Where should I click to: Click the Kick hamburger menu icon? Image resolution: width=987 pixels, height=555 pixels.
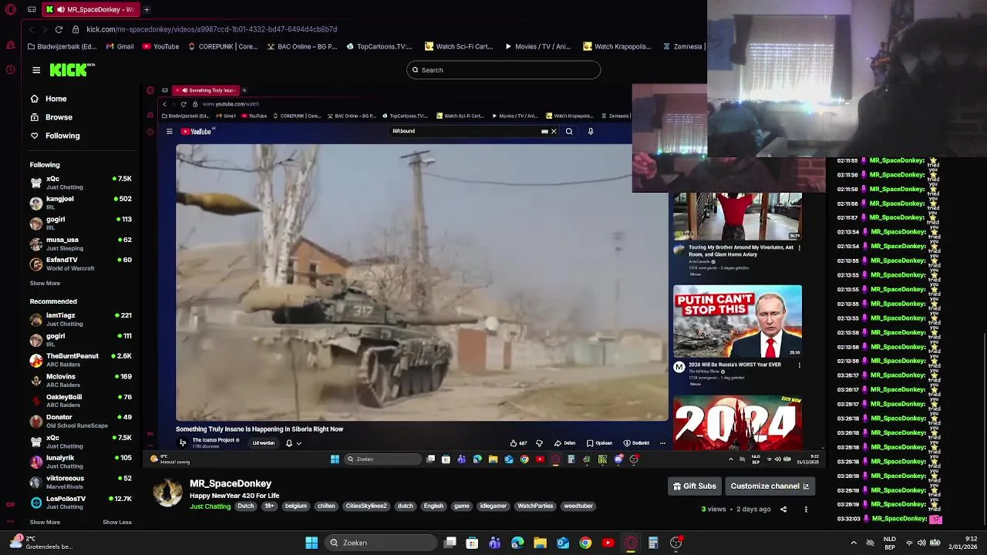36,70
